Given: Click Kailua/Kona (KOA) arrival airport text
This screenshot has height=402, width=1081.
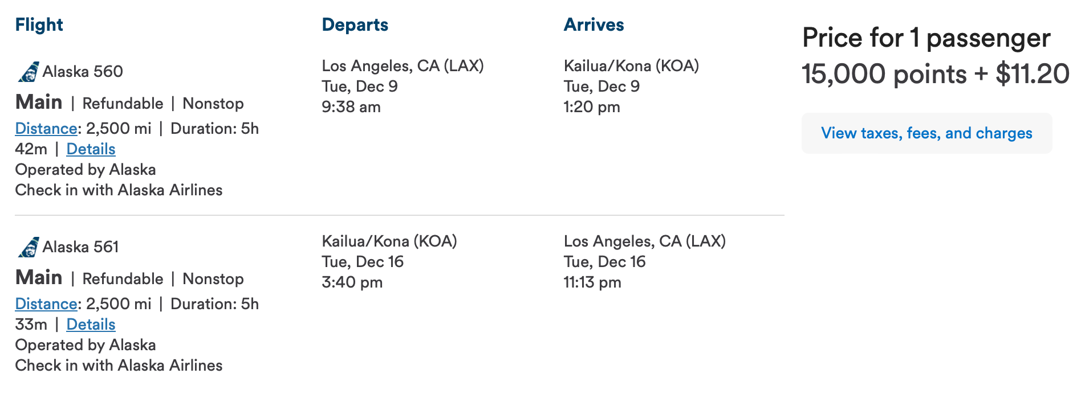Looking at the screenshot, I should coord(632,66).
